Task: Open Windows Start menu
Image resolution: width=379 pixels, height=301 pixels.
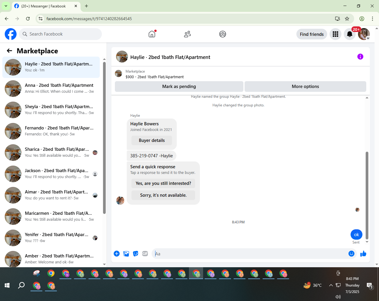Action: pos(7,285)
